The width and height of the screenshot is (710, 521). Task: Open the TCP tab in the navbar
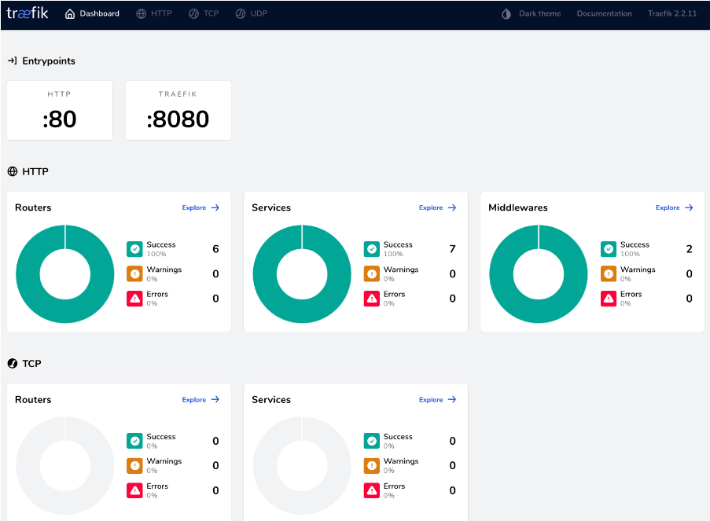204,13
